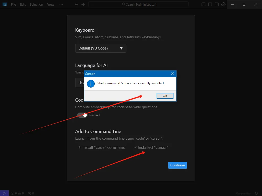Click OK in the Cursor dialog

point(165,96)
